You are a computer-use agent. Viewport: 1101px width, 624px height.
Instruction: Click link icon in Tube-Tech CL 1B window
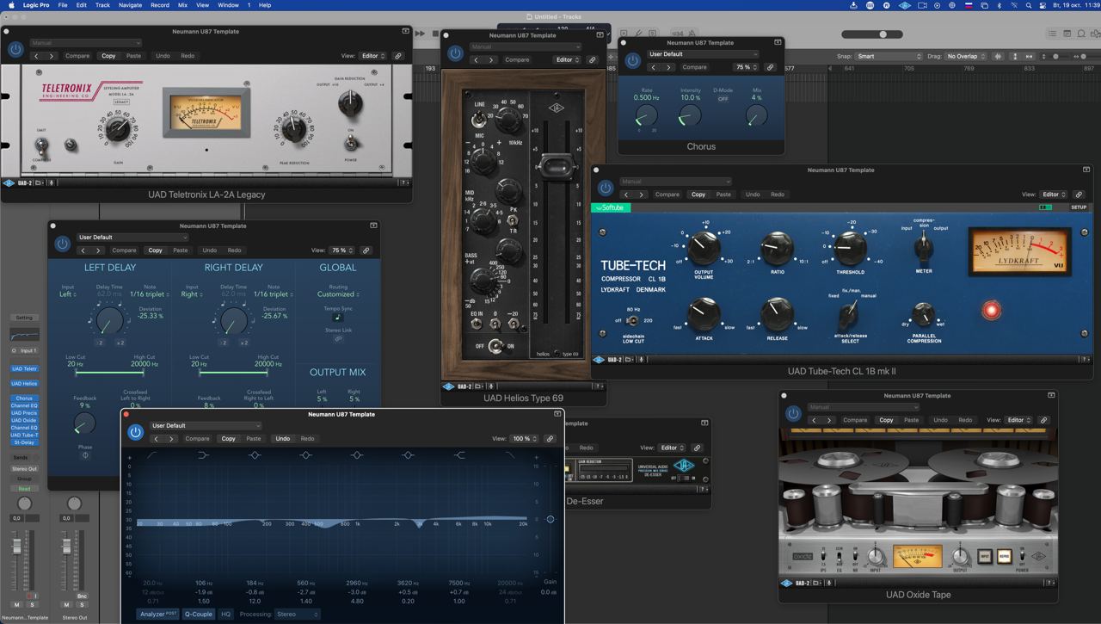(x=1079, y=195)
